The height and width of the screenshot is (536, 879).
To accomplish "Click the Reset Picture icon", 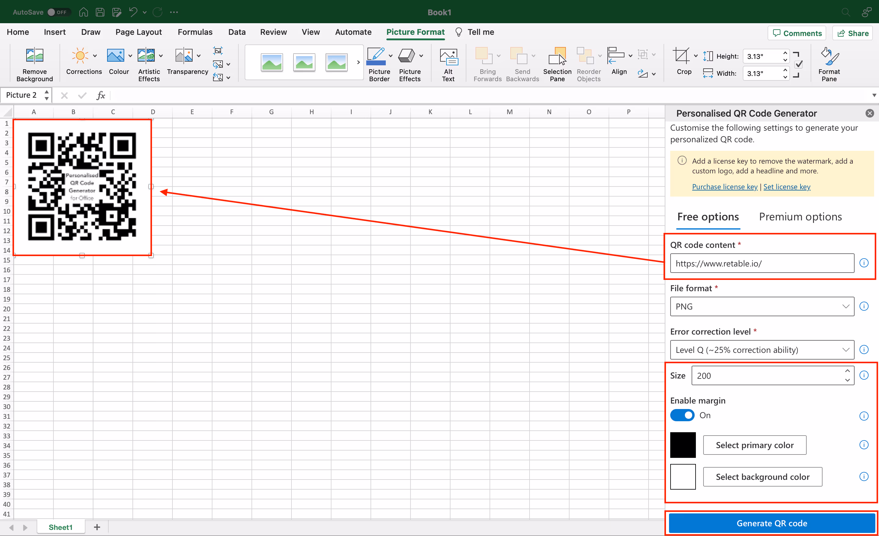I will 218,77.
